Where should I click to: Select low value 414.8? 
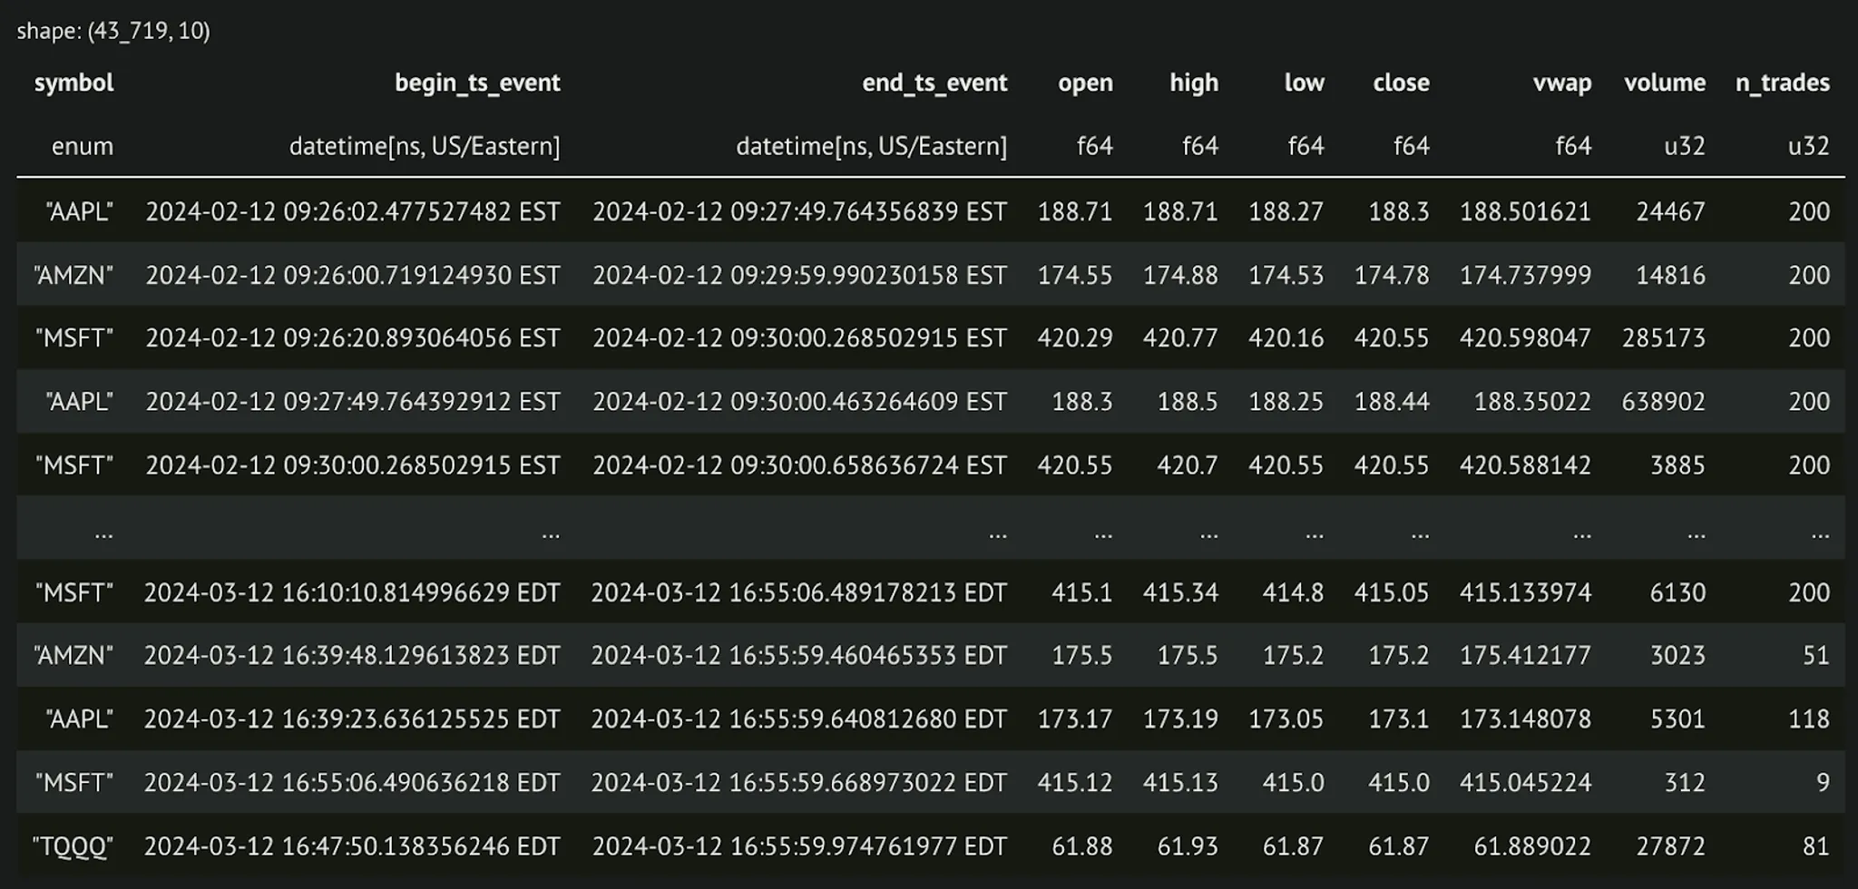coord(1293,592)
